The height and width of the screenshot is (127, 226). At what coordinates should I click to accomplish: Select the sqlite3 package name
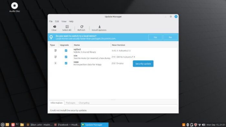(x=77, y=49)
